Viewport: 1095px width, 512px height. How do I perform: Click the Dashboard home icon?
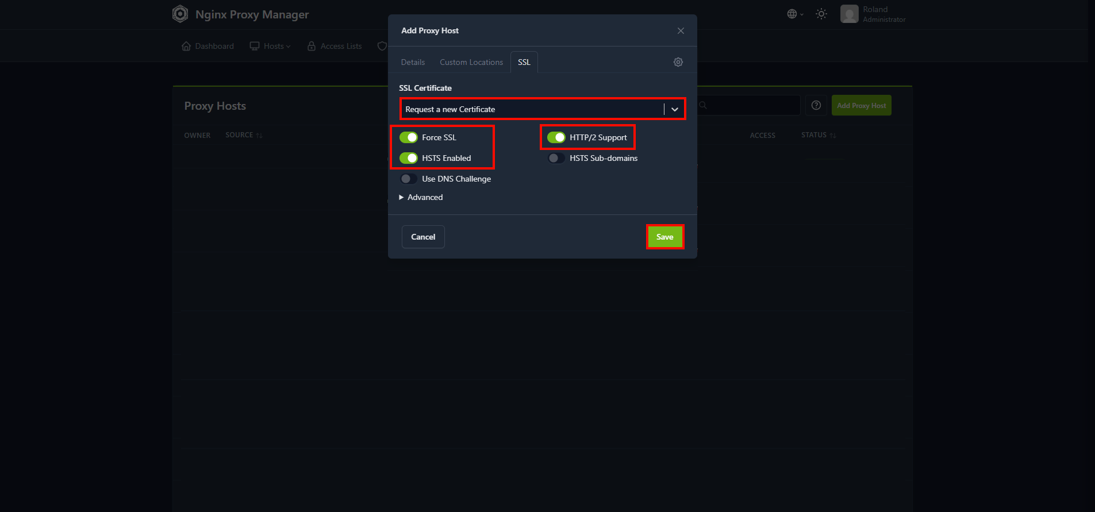(186, 46)
